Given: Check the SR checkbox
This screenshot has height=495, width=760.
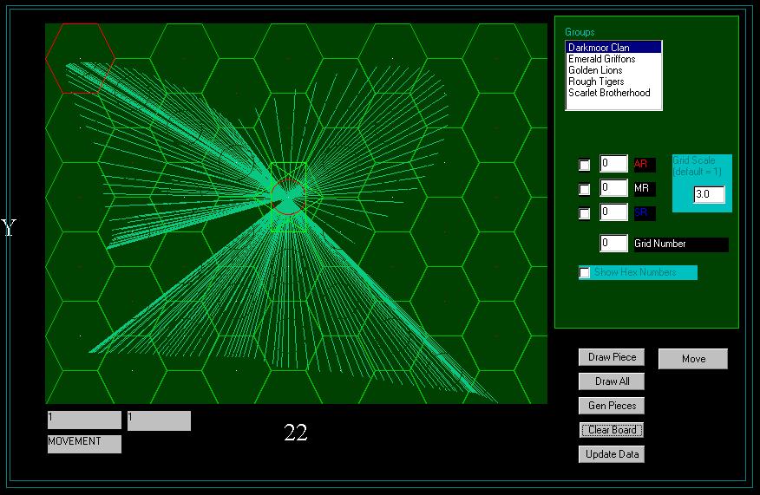Looking at the screenshot, I should pos(585,213).
